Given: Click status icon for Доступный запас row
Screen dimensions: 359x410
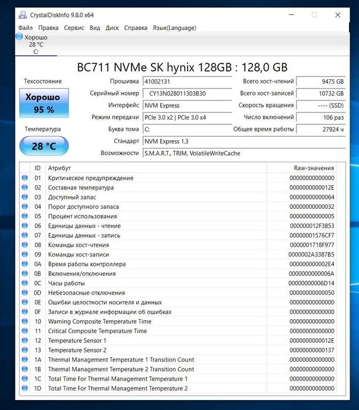Looking at the screenshot, I should click(25, 197).
